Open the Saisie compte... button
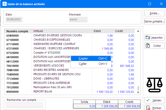The image size is (166, 110). tap(154, 21)
